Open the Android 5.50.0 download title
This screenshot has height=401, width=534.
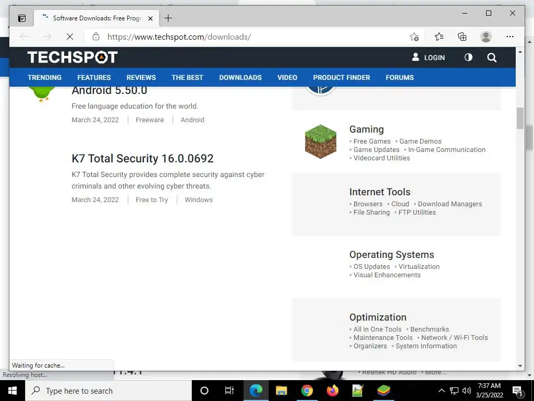point(110,91)
